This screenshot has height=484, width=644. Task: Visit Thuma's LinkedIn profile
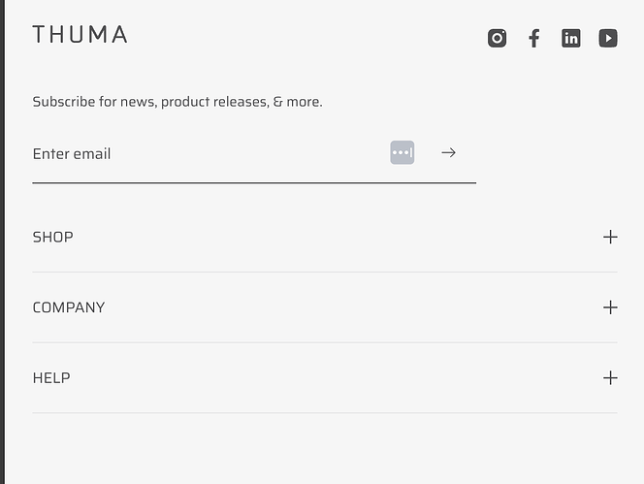click(571, 38)
